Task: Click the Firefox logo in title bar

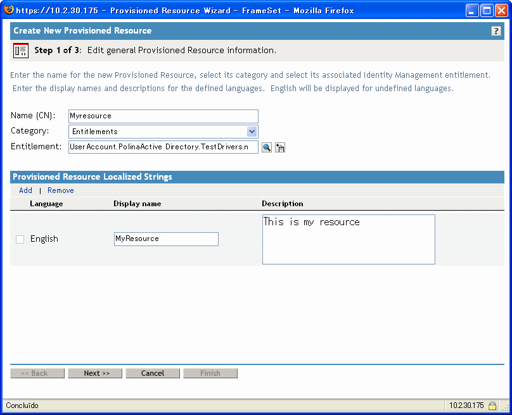Action: 9,9
